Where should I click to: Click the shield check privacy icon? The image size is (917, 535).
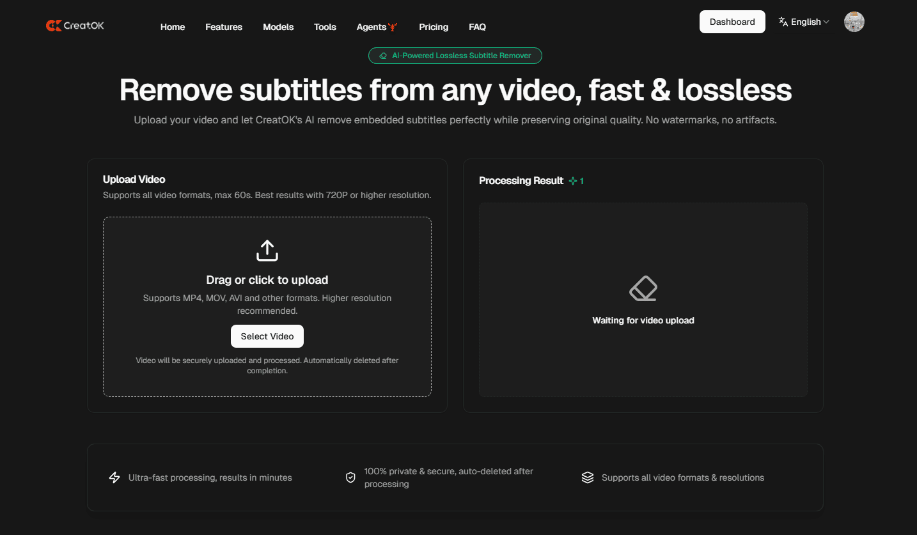350,477
